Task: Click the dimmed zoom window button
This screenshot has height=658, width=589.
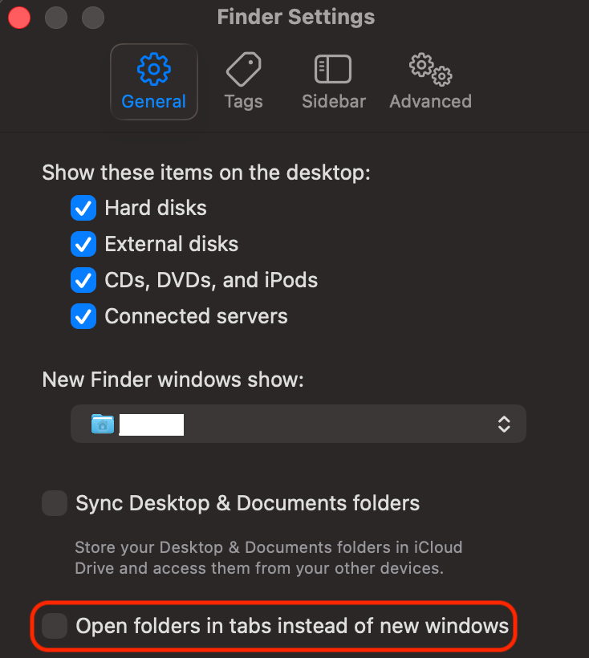Action: pyautogui.click(x=93, y=18)
